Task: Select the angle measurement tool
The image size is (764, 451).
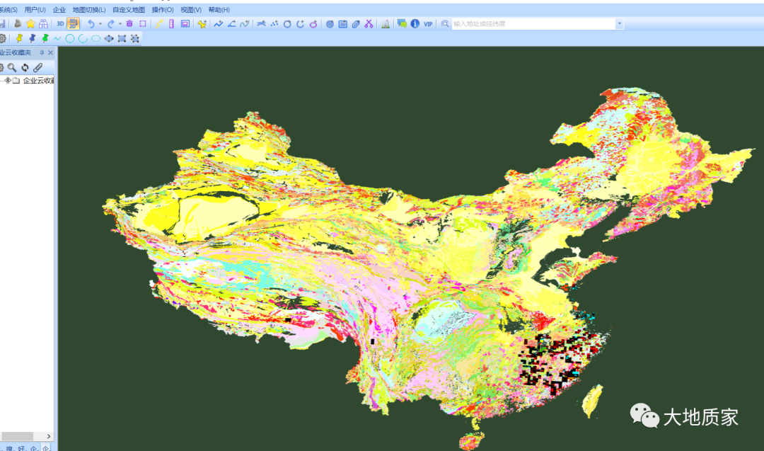Action: (x=231, y=23)
